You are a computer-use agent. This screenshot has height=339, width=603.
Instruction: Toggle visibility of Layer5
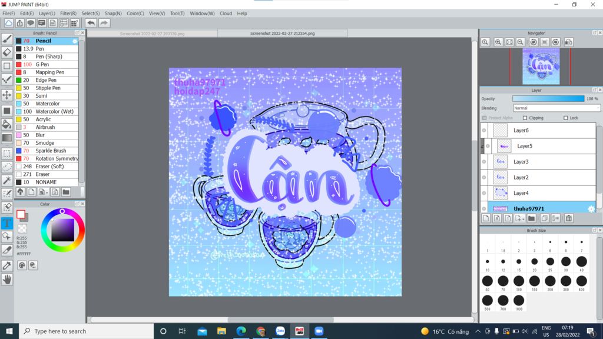point(488,146)
